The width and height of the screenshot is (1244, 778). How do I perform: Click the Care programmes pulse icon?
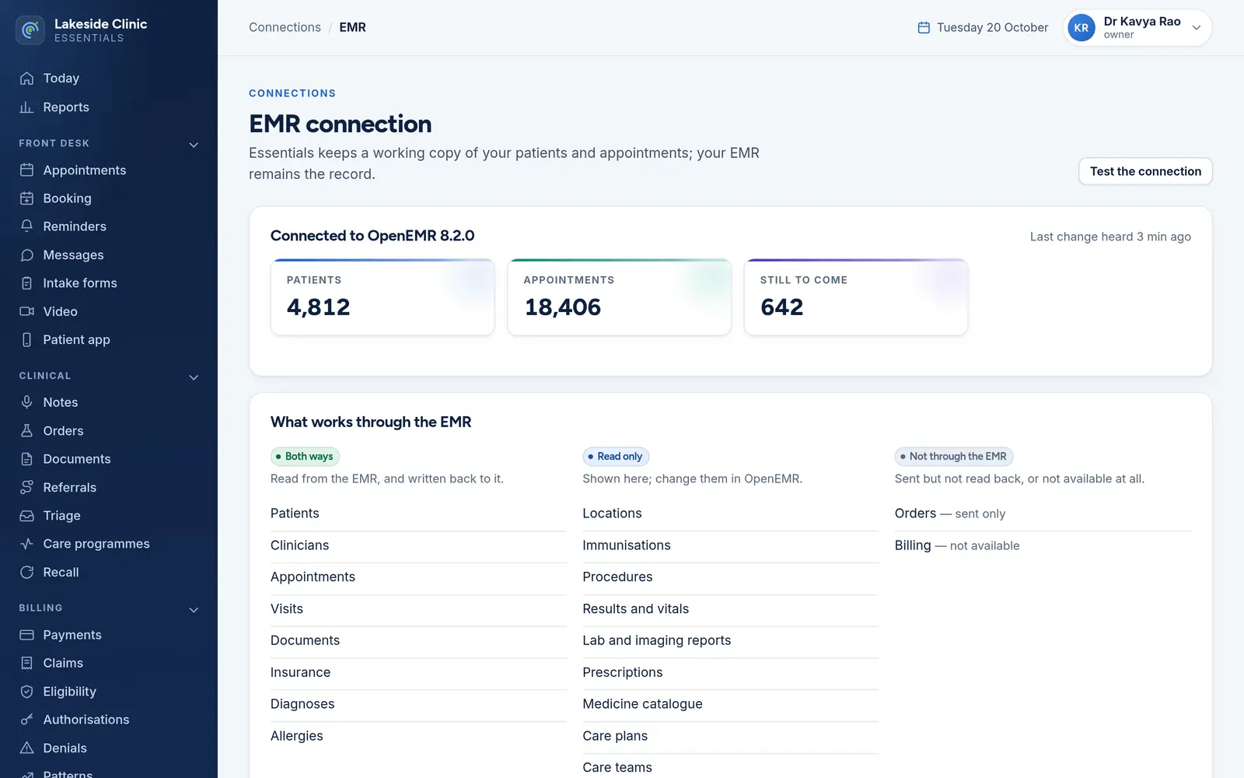coord(26,544)
